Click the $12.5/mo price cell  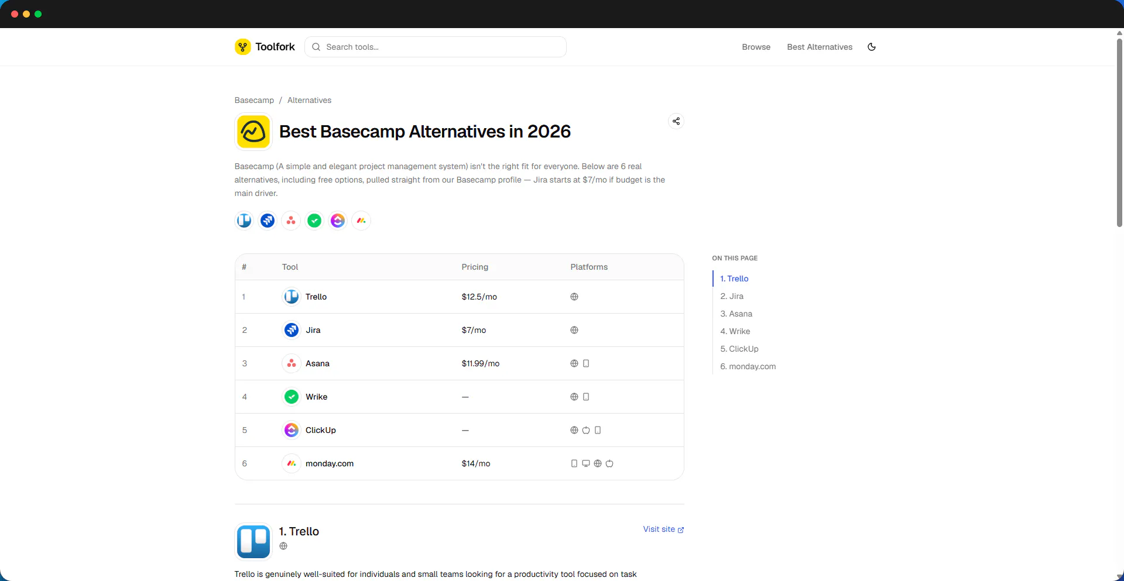click(x=479, y=297)
